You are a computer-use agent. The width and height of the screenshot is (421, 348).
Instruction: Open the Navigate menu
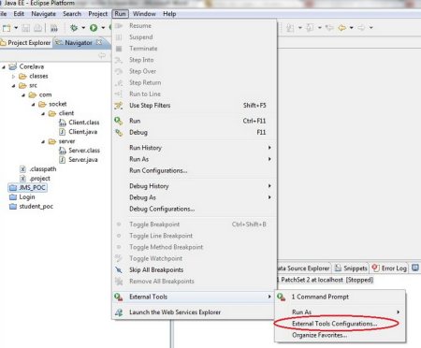click(43, 14)
